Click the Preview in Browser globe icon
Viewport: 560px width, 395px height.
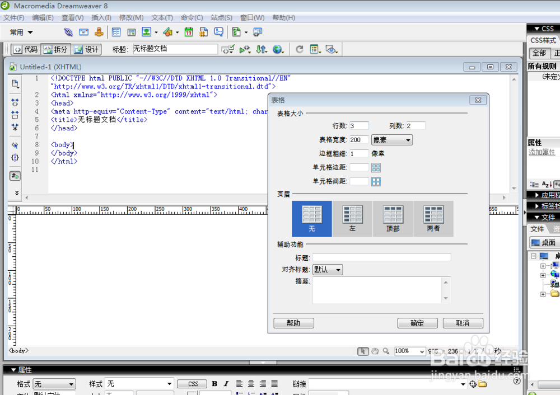[x=278, y=49]
